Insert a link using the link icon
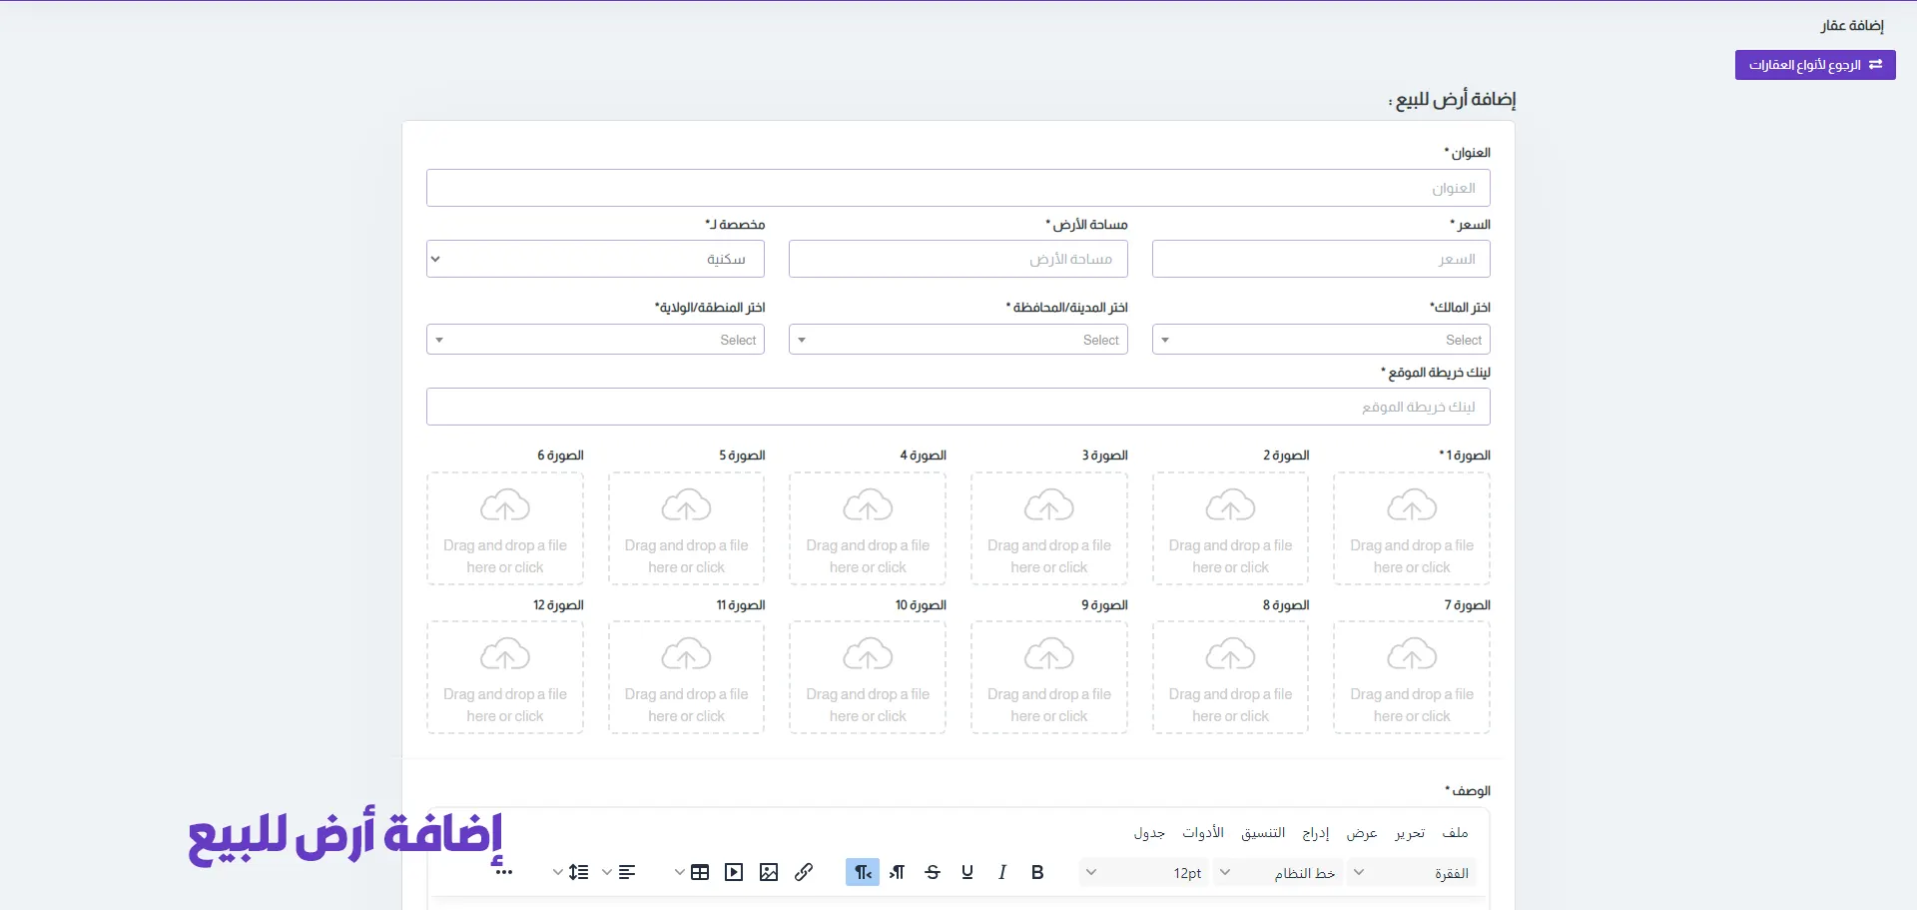Viewport: 1917px width, 910px height. click(804, 872)
